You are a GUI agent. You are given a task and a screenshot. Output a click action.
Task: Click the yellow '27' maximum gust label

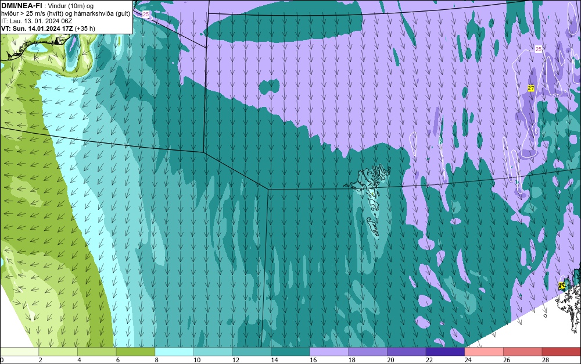[x=531, y=88]
